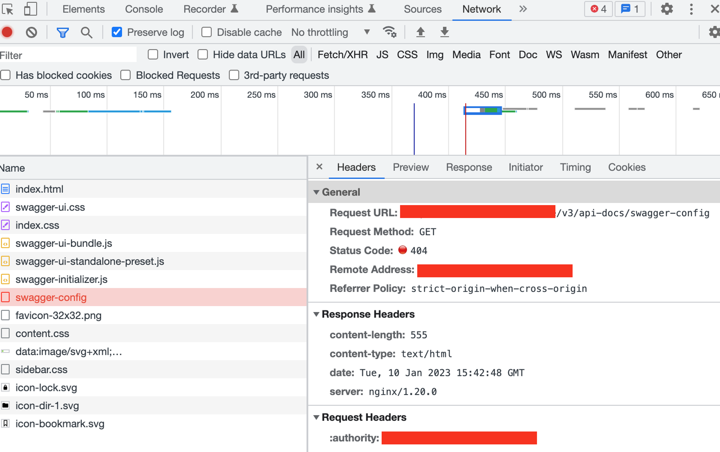Open network conditions wifi icon
Viewport: 720px width, 452px height.
pyautogui.click(x=390, y=32)
